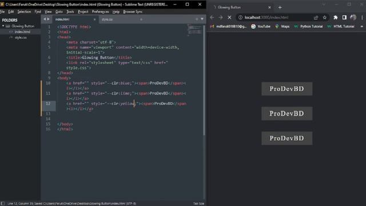This screenshot has width=366, height=206.
Task: Change the Tab Size setting
Action: click(x=198, y=204)
